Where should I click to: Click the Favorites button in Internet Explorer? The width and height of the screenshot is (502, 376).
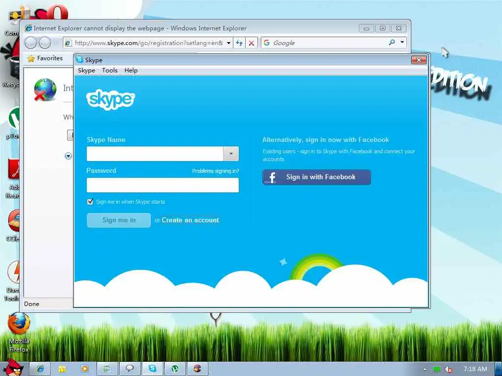[x=45, y=58]
